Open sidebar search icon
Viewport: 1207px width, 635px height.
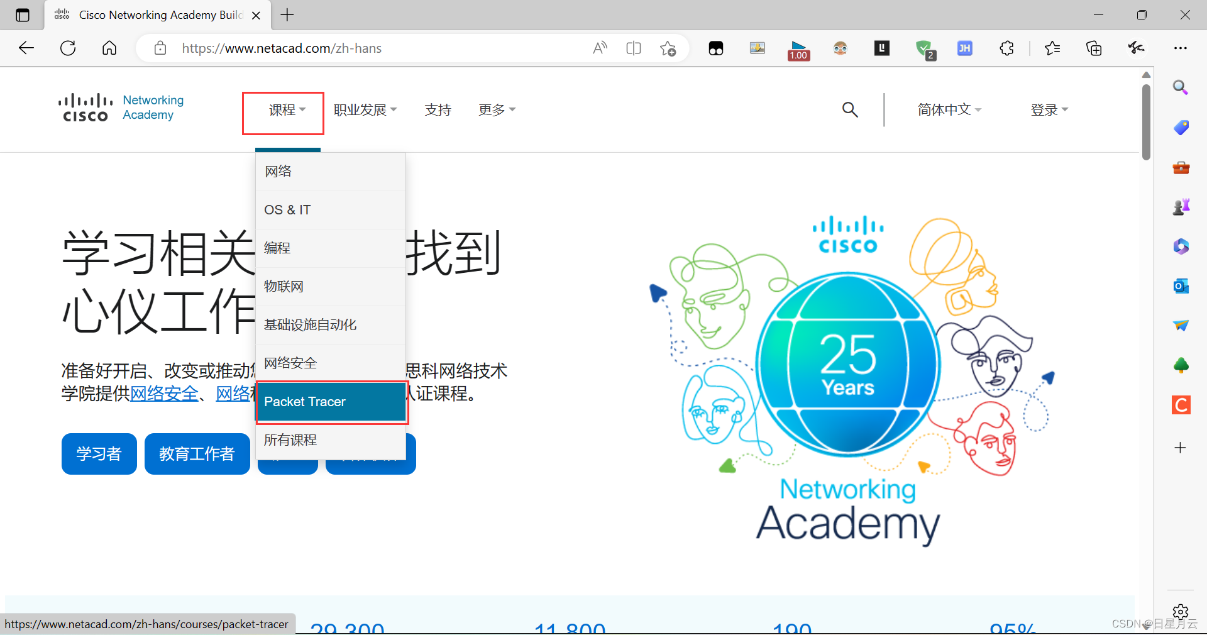[x=1181, y=87]
